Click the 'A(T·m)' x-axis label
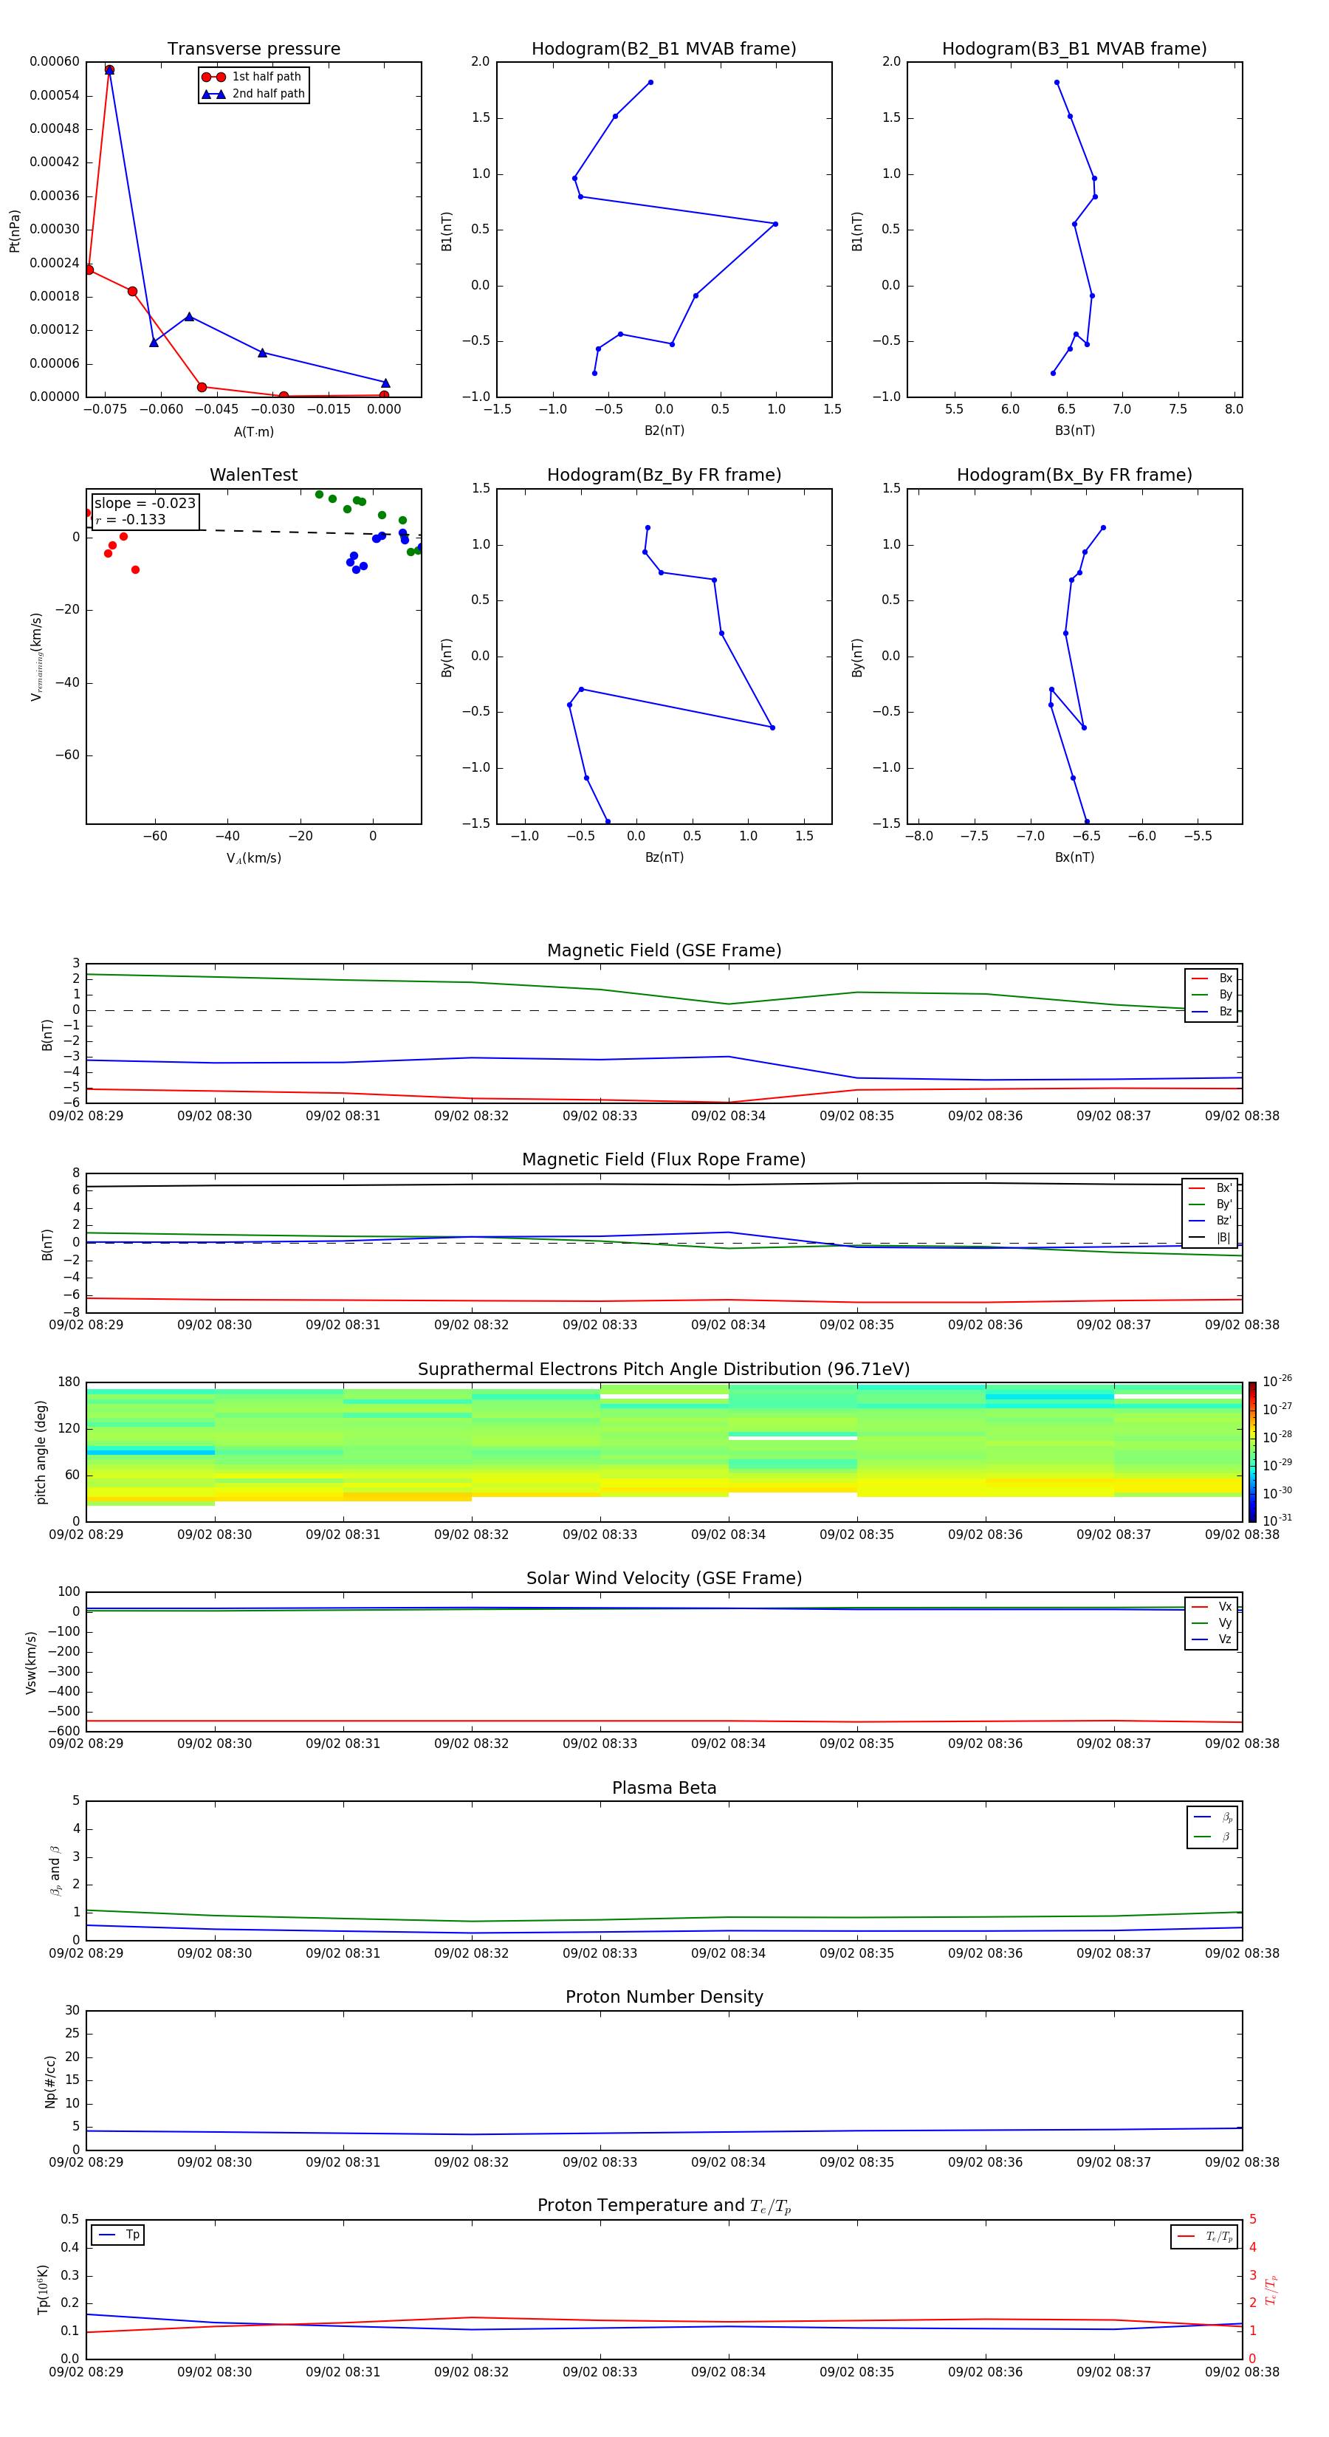The height and width of the screenshot is (2437, 1329). pyautogui.click(x=253, y=431)
